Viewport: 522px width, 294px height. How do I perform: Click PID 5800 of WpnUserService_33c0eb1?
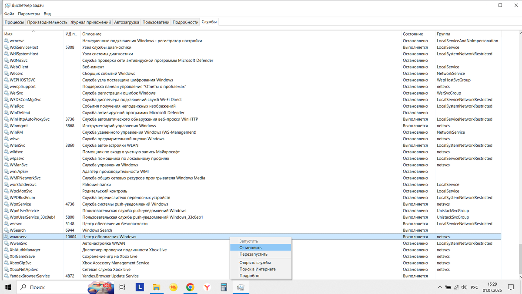tap(70, 217)
